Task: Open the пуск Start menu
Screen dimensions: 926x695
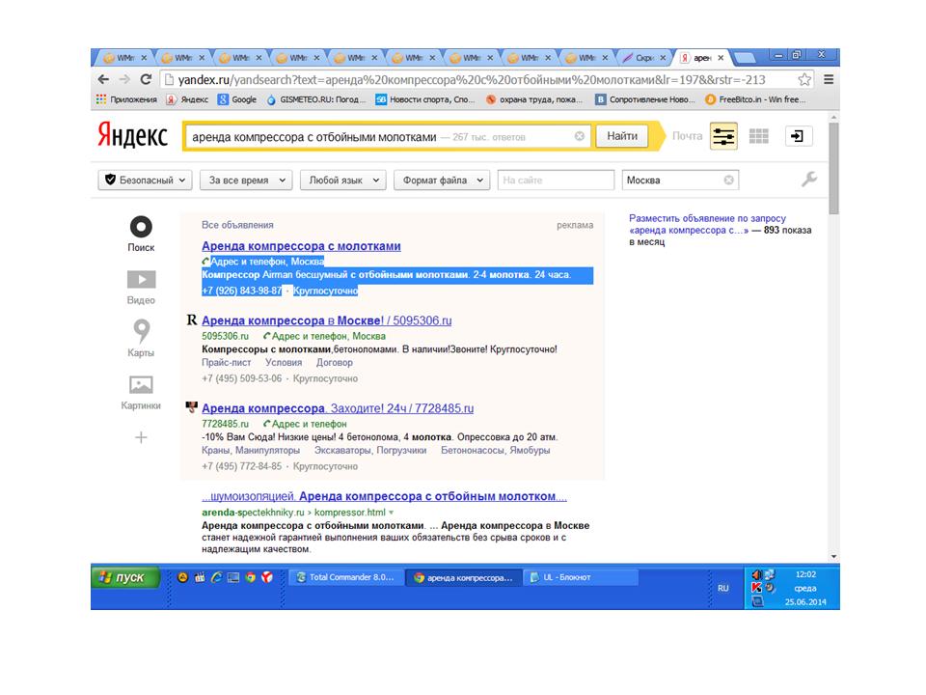Action: [125, 577]
